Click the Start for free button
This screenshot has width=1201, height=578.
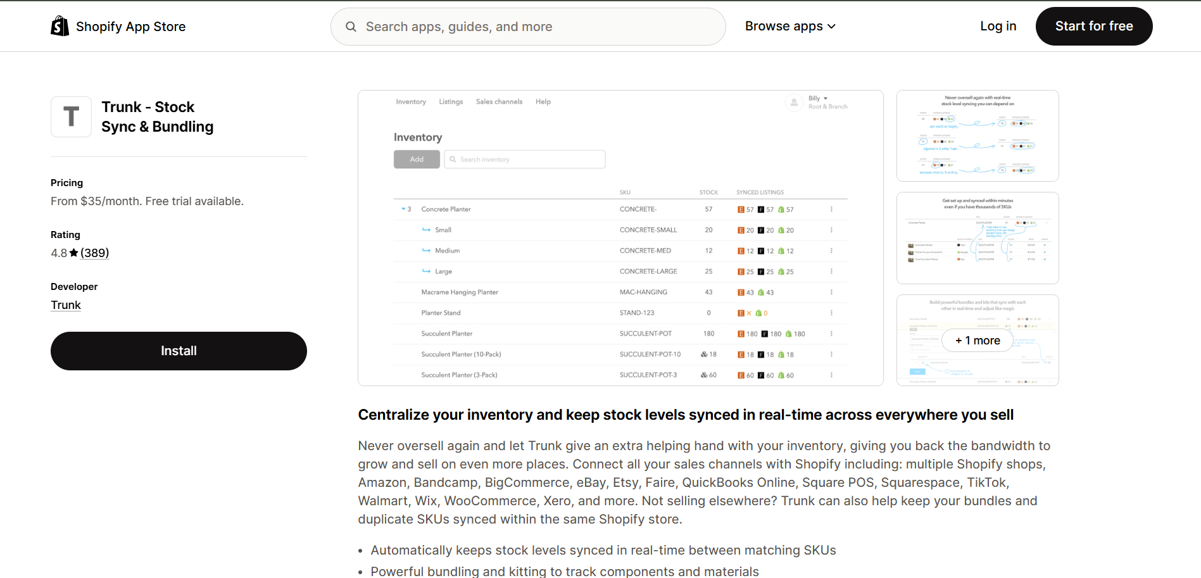(1094, 26)
